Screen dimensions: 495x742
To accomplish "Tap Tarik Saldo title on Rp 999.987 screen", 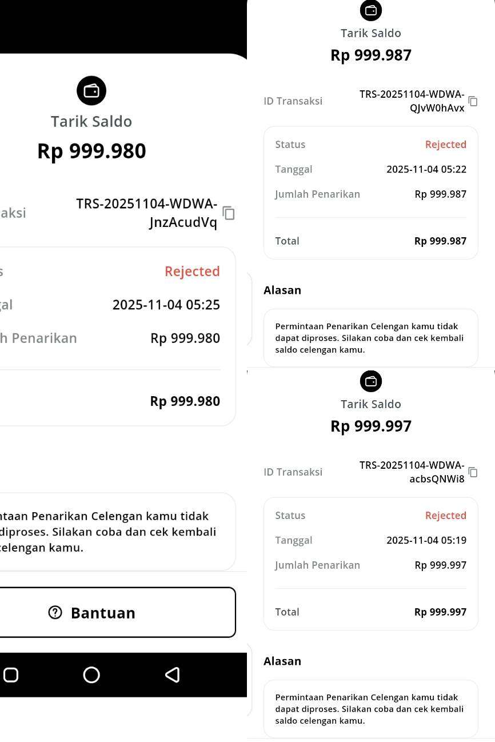I will click(x=370, y=33).
